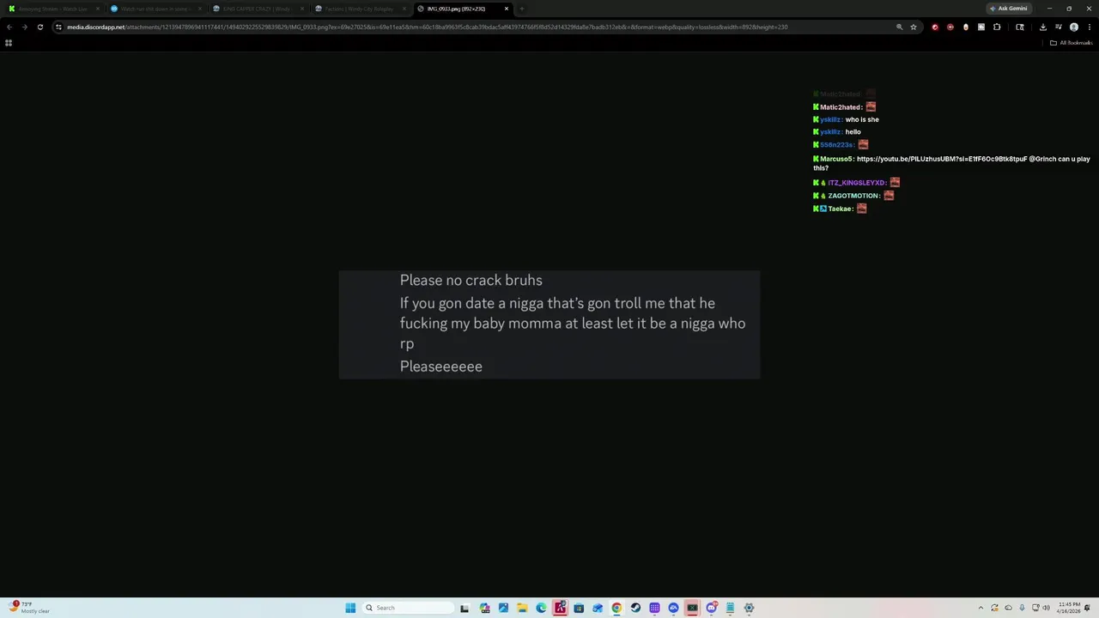Image resolution: width=1099 pixels, height=618 pixels.
Task: Open site information icon in address bar
Action: click(x=58, y=27)
